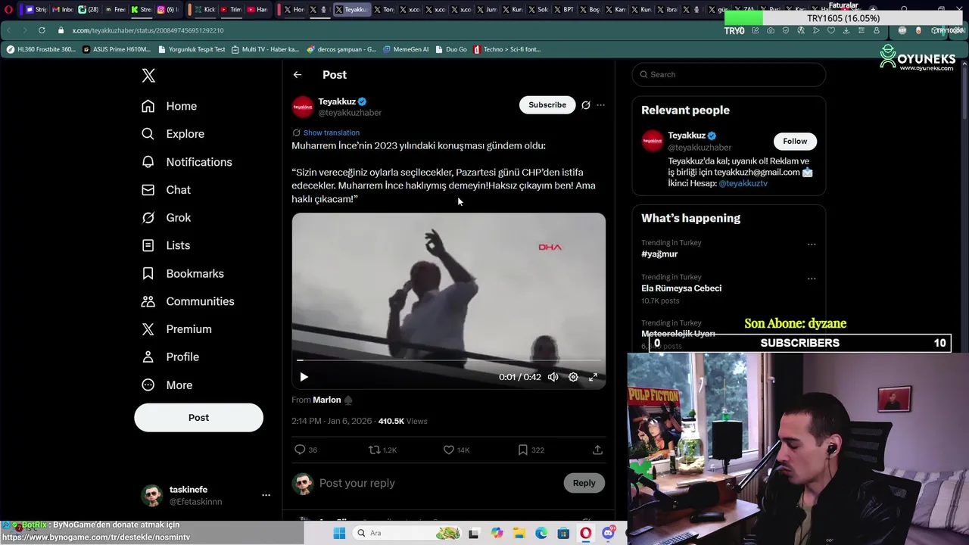Viewport: 969px width, 545px height.
Task: Switch to the Kick browser tab
Action: tap(204, 9)
